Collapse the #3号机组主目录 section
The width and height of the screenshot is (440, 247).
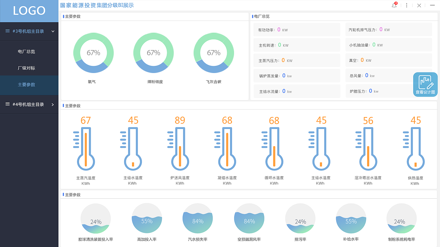click(x=53, y=31)
